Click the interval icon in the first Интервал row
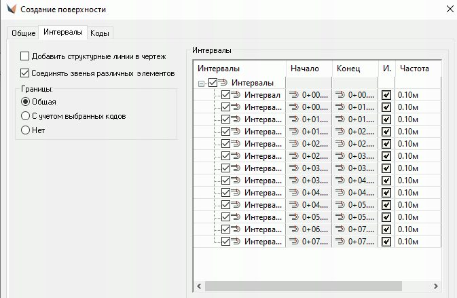 (236, 95)
